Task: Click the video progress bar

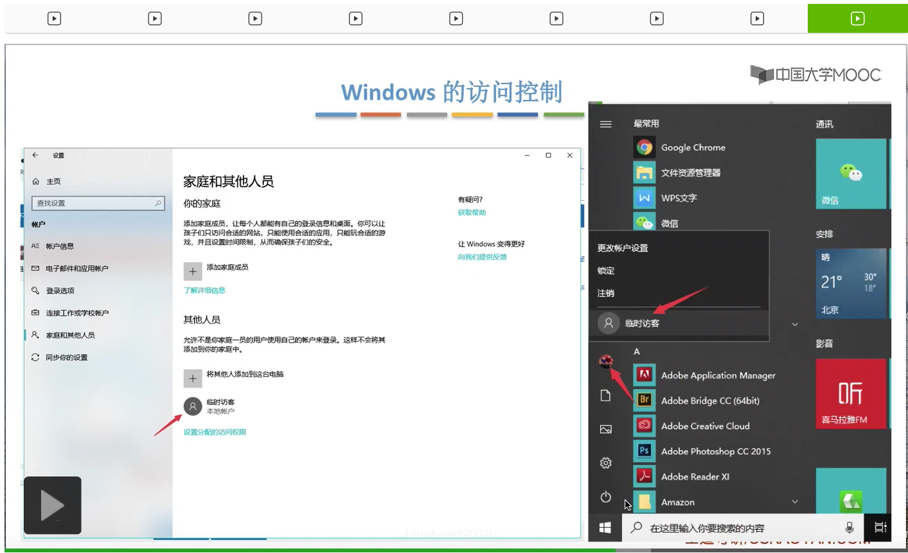Action: (454, 550)
